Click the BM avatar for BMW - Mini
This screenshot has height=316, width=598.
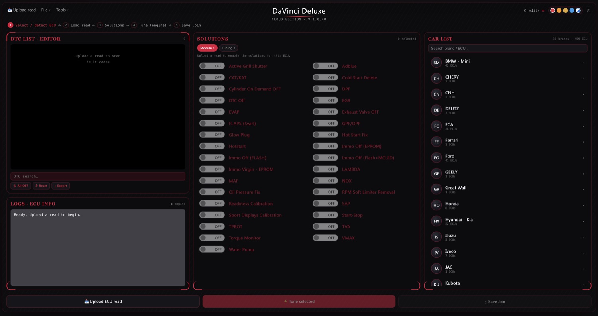tap(436, 63)
